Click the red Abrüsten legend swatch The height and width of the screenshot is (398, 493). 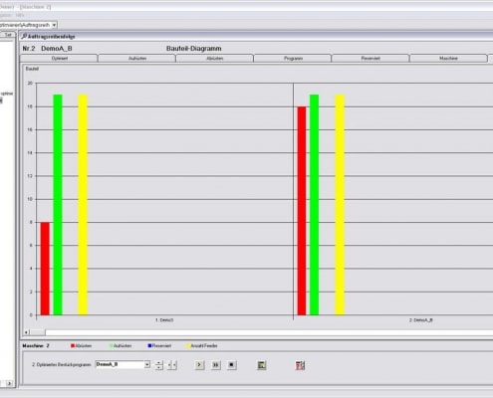click(73, 346)
